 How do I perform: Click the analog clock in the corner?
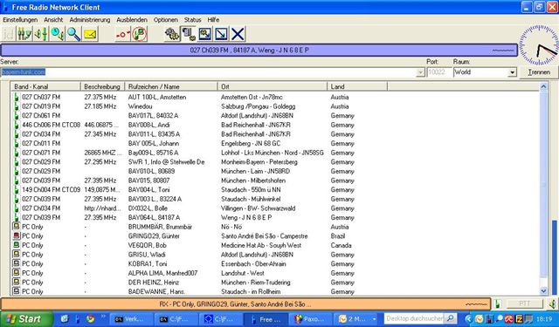click(x=538, y=44)
